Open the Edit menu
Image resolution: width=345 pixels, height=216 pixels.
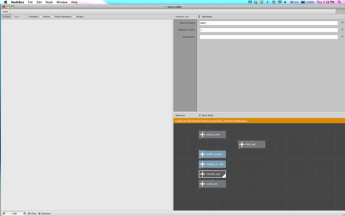pyautogui.click(x=39, y=2)
